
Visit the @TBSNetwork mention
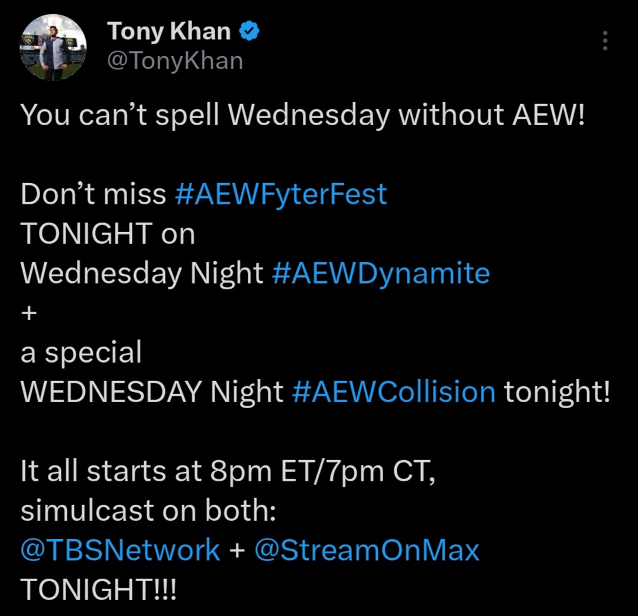click(x=121, y=550)
